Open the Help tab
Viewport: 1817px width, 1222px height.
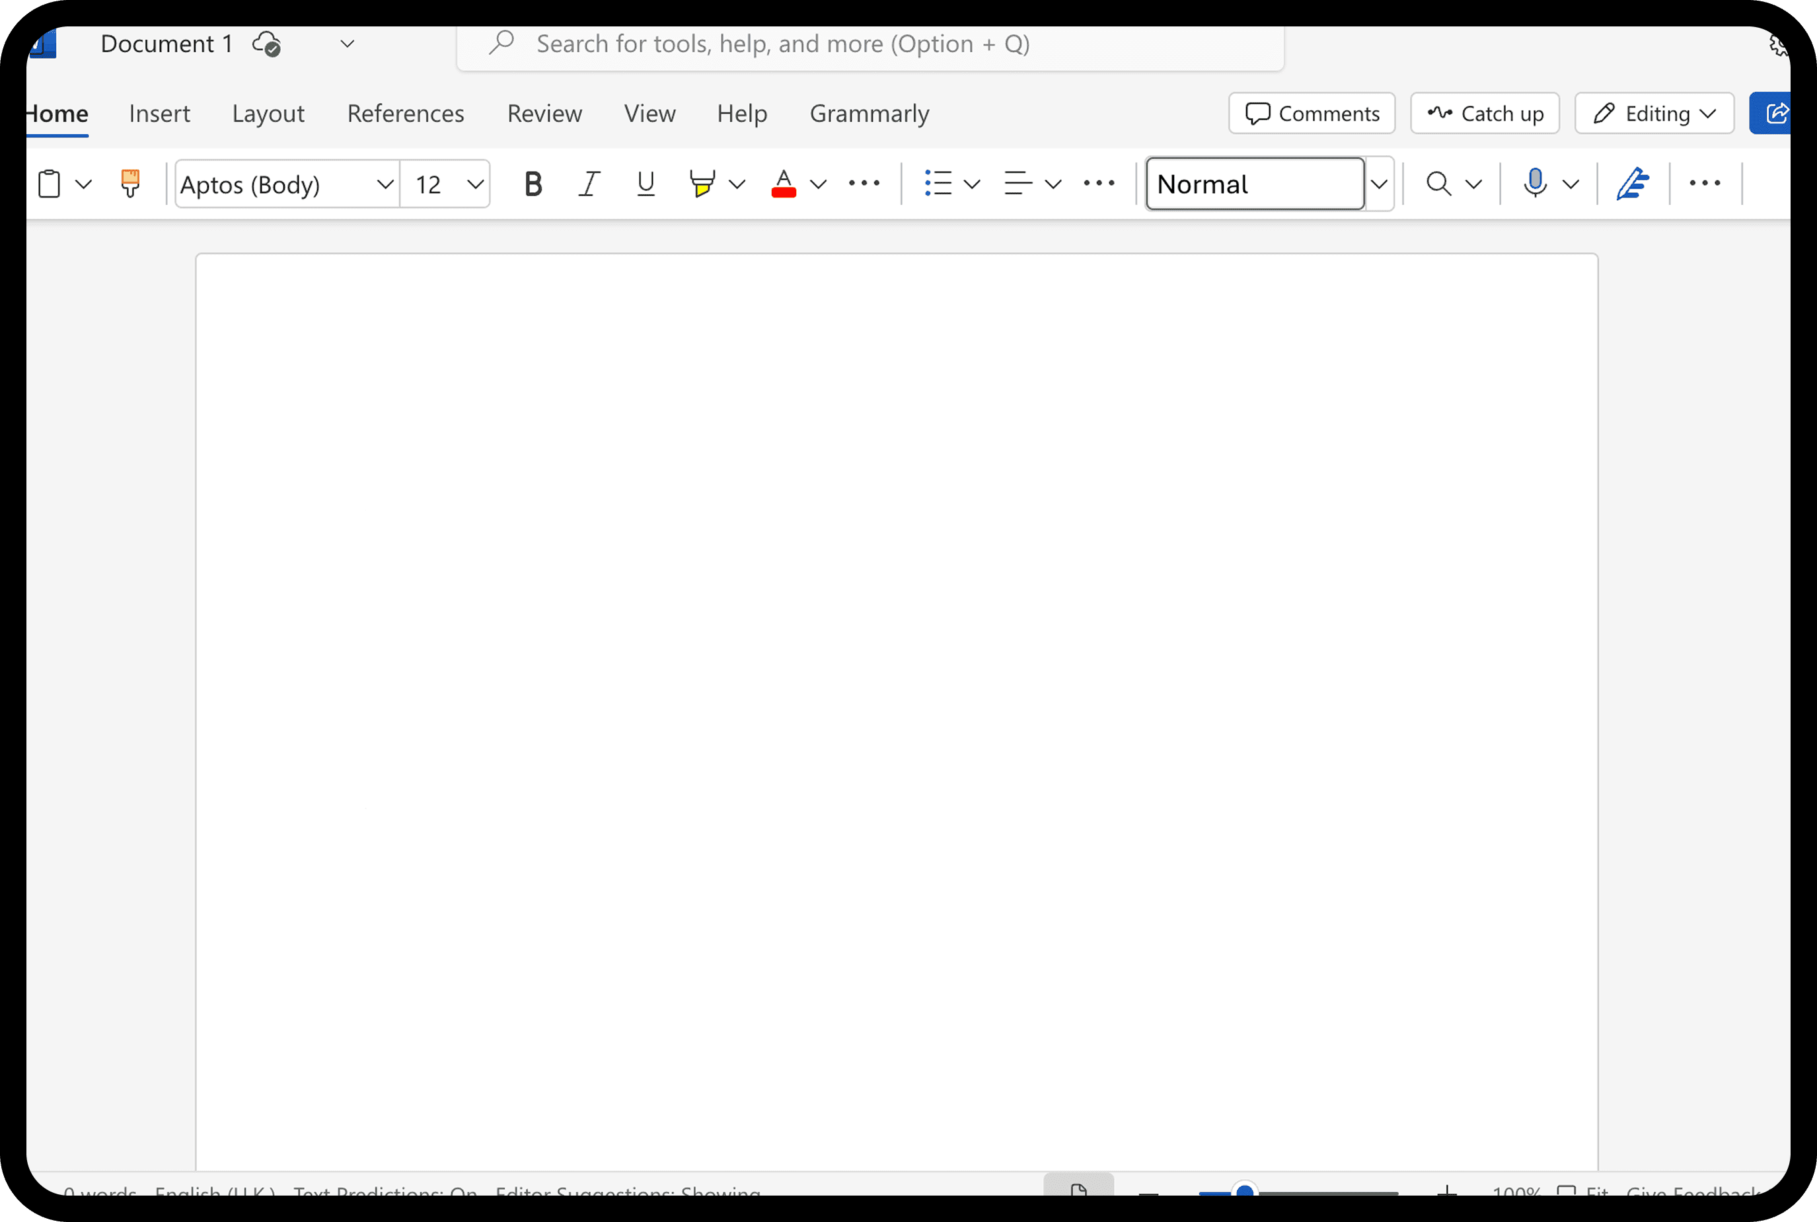742,114
